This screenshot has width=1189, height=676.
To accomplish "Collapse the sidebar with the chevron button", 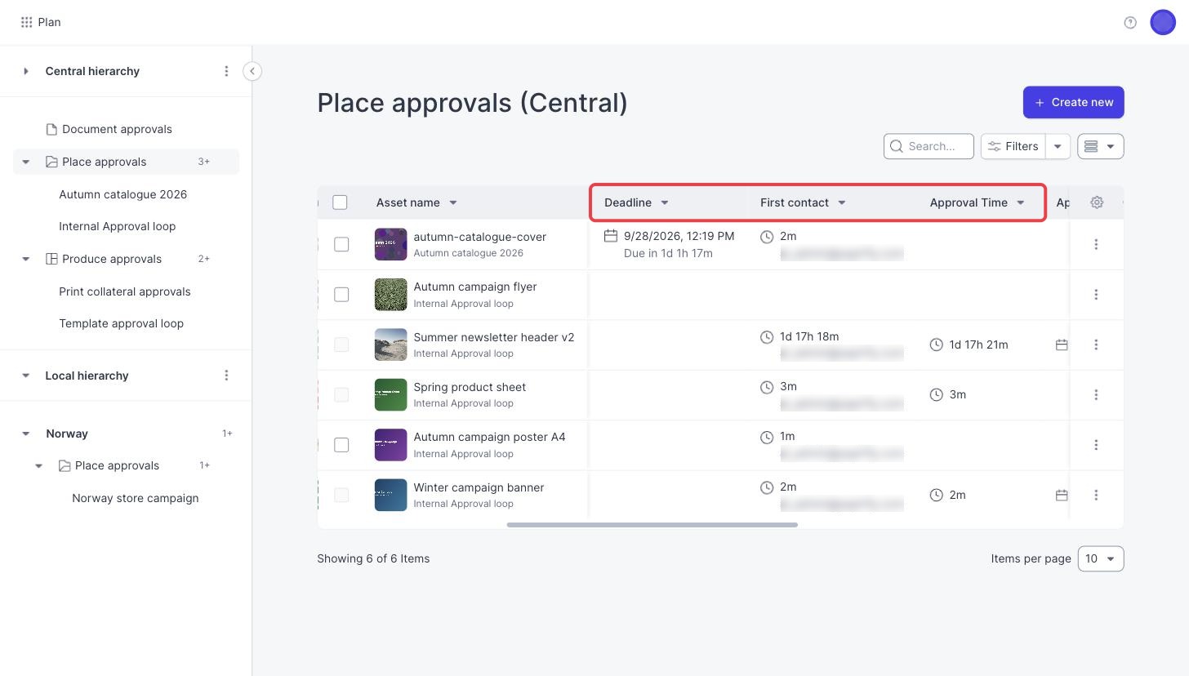I will 252,71.
